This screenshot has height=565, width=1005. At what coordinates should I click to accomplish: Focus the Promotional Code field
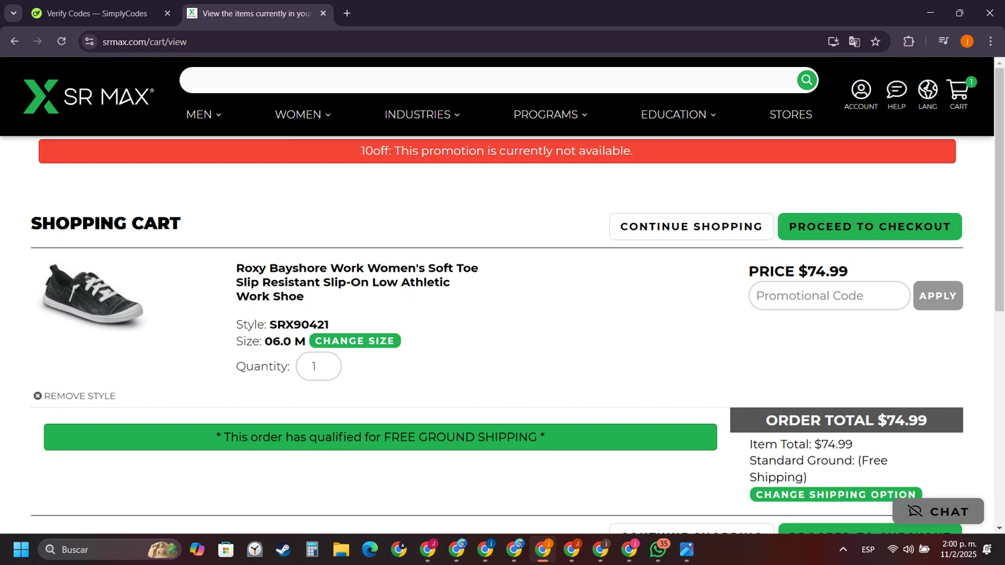tap(829, 295)
